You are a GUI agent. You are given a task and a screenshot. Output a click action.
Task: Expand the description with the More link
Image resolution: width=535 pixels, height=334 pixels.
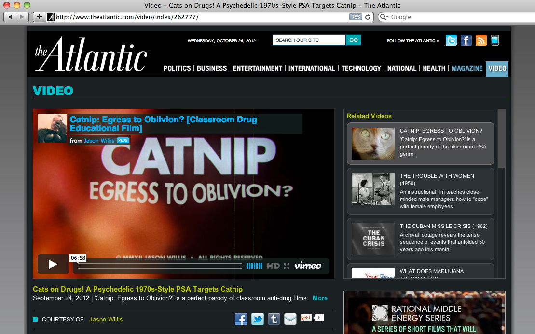tap(320, 298)
